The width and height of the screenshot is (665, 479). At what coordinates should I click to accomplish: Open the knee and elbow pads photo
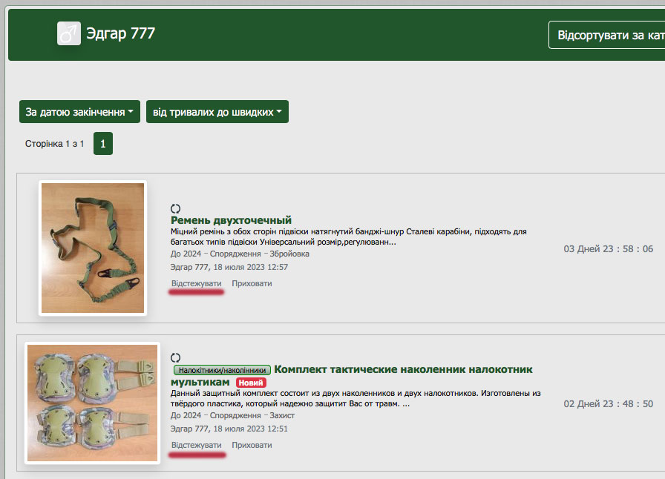click(x=93, y=403)
